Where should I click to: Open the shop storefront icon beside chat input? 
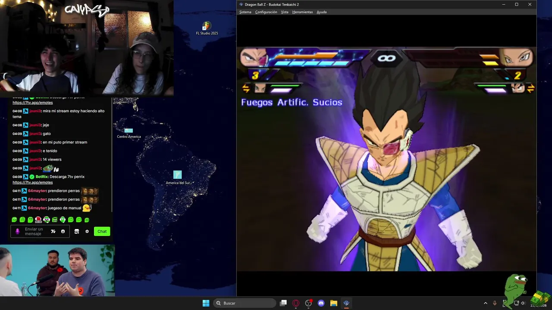click(77, 232)
